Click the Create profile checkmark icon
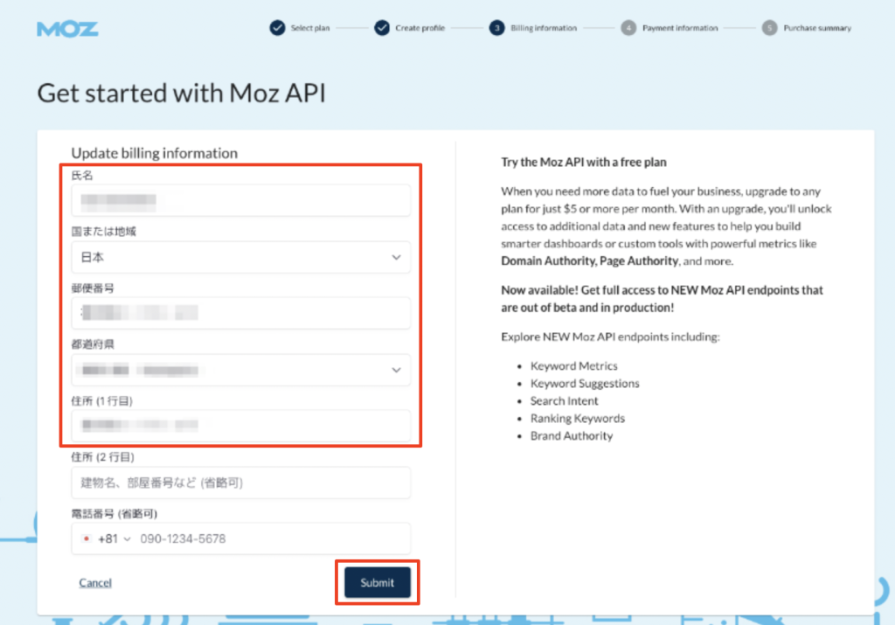This screenshot has width=895, height=625. (x=382, y=28)
